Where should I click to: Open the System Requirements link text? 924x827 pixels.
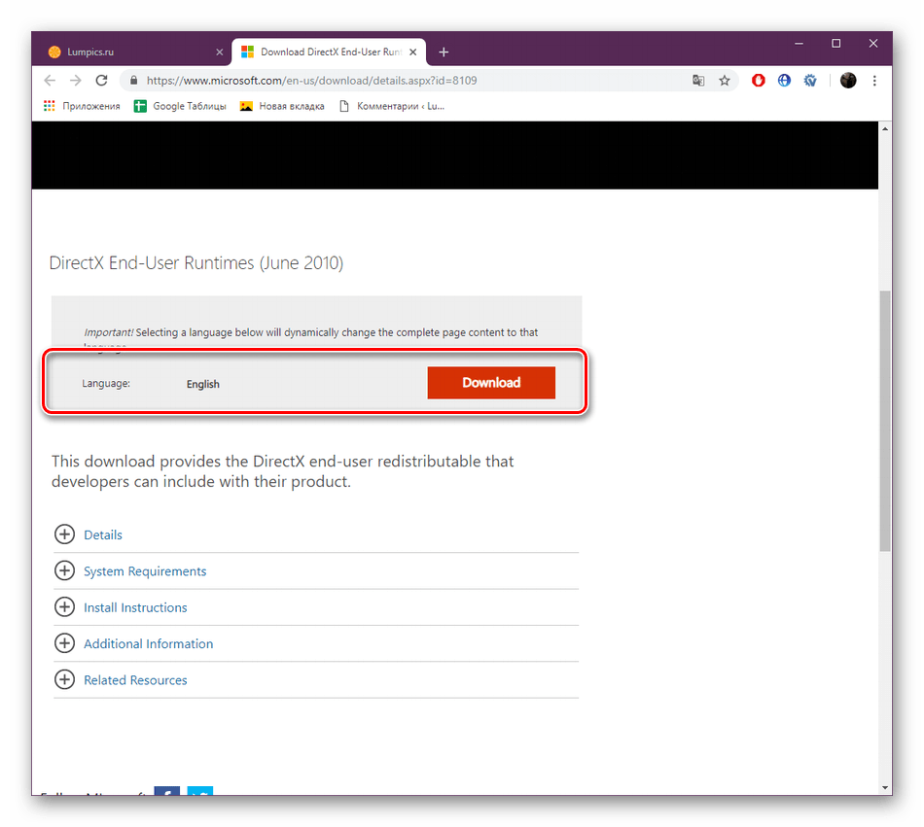(145, 571)
